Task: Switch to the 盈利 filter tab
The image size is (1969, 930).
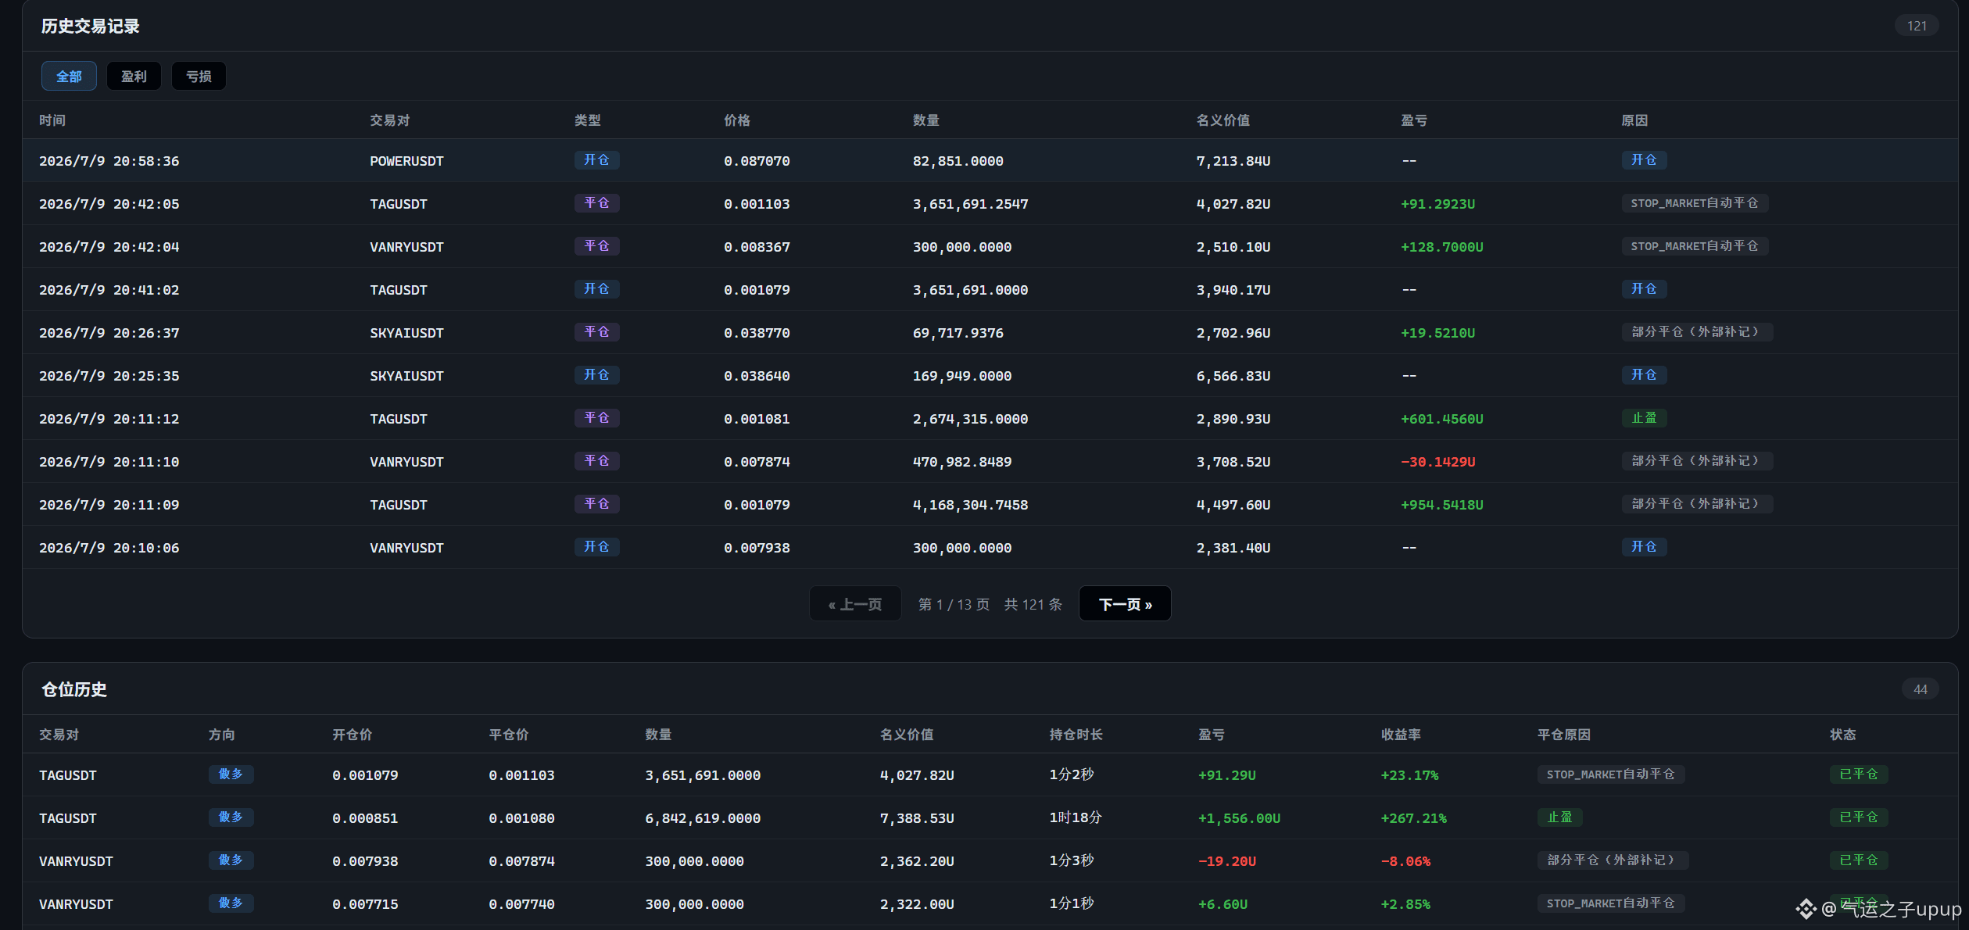Action: (x=134, y=76)
